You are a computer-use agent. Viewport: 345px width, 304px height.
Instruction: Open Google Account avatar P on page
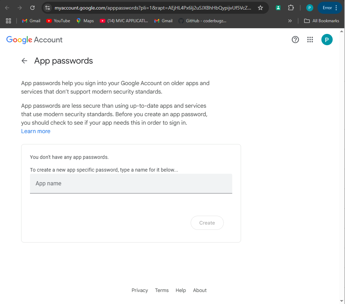(327, 40)
